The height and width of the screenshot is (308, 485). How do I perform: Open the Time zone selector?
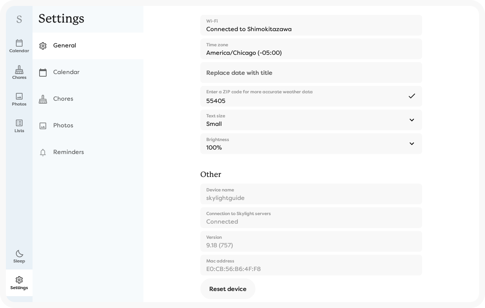pyautogui.click(x=311, y=49)
